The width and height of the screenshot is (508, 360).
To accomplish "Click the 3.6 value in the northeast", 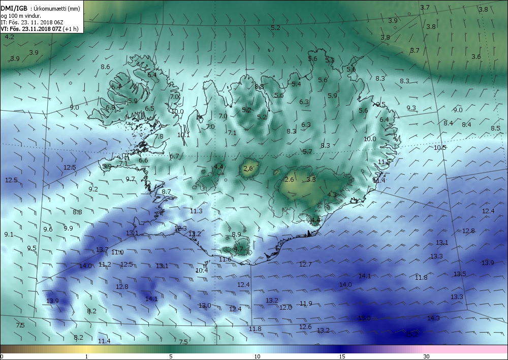I will [x=477, y=57].
